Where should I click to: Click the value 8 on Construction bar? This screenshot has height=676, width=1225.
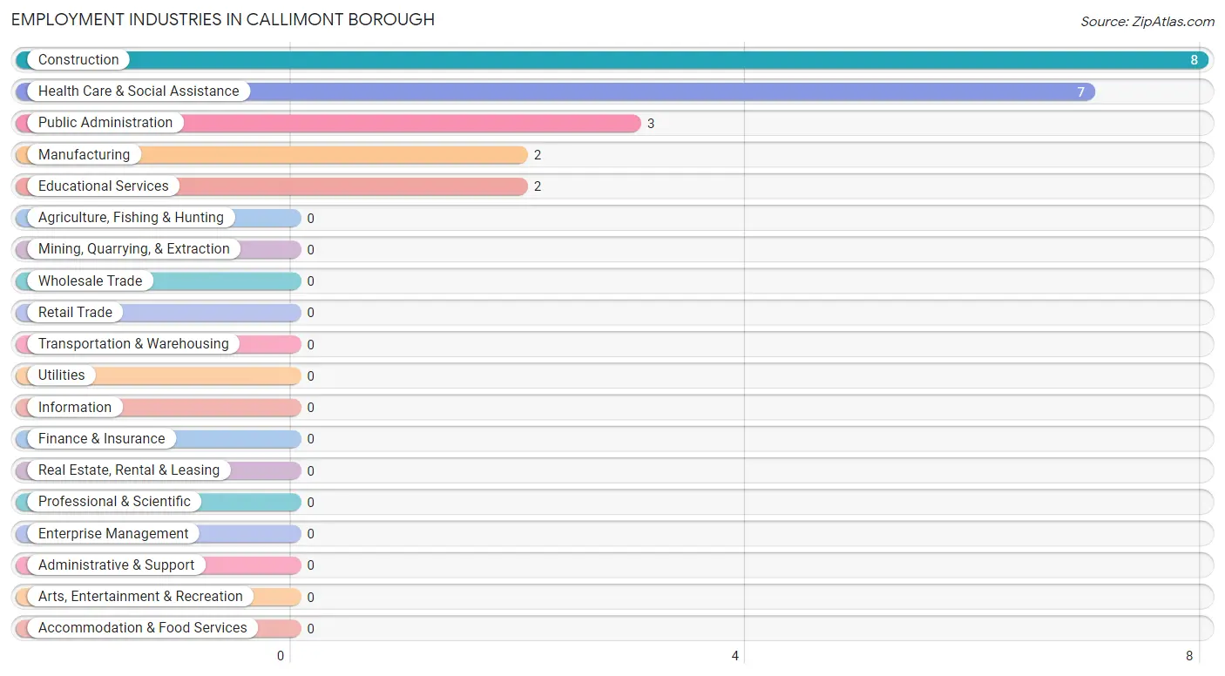pos(1195,61)
